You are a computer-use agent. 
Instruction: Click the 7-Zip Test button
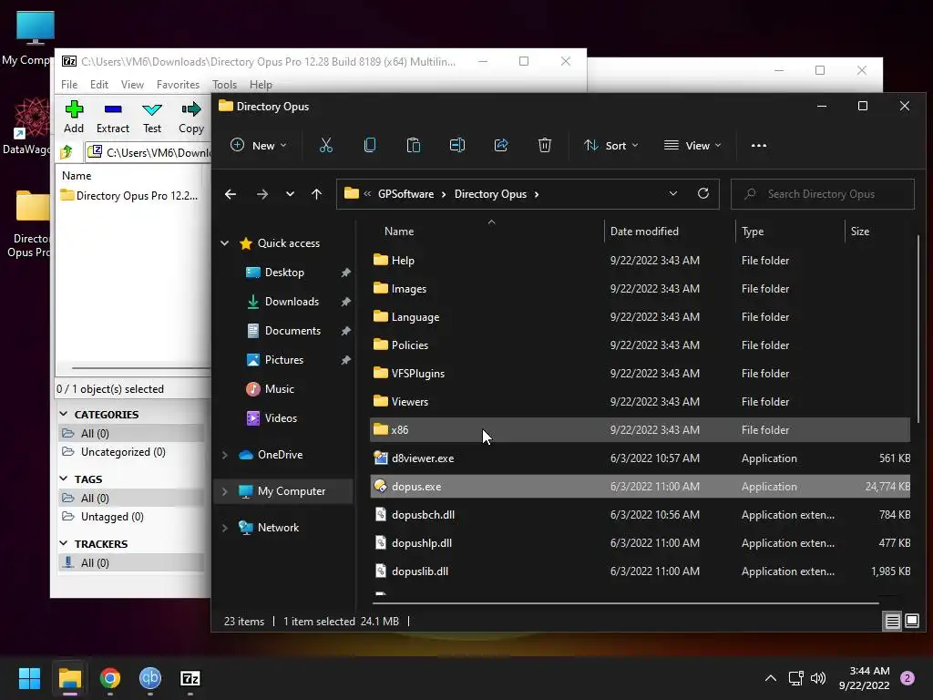tap(152, 118)
